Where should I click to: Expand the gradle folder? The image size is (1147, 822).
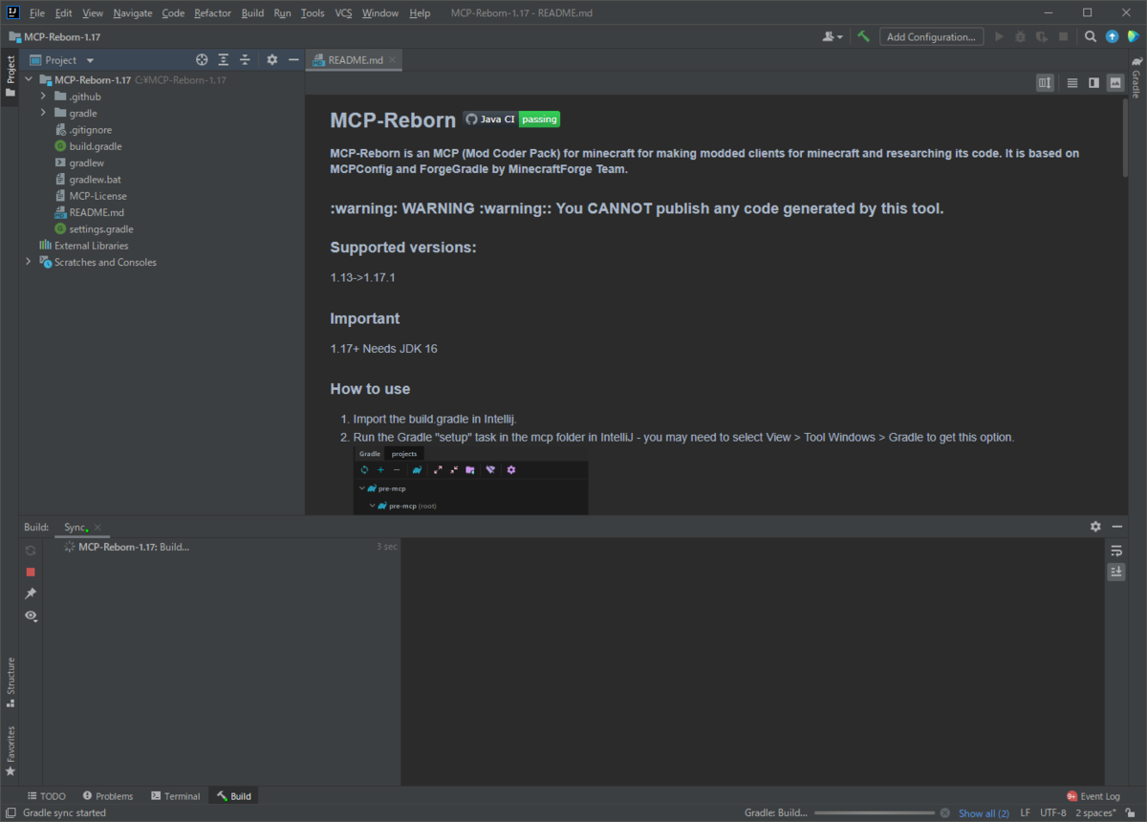(43, 113)
